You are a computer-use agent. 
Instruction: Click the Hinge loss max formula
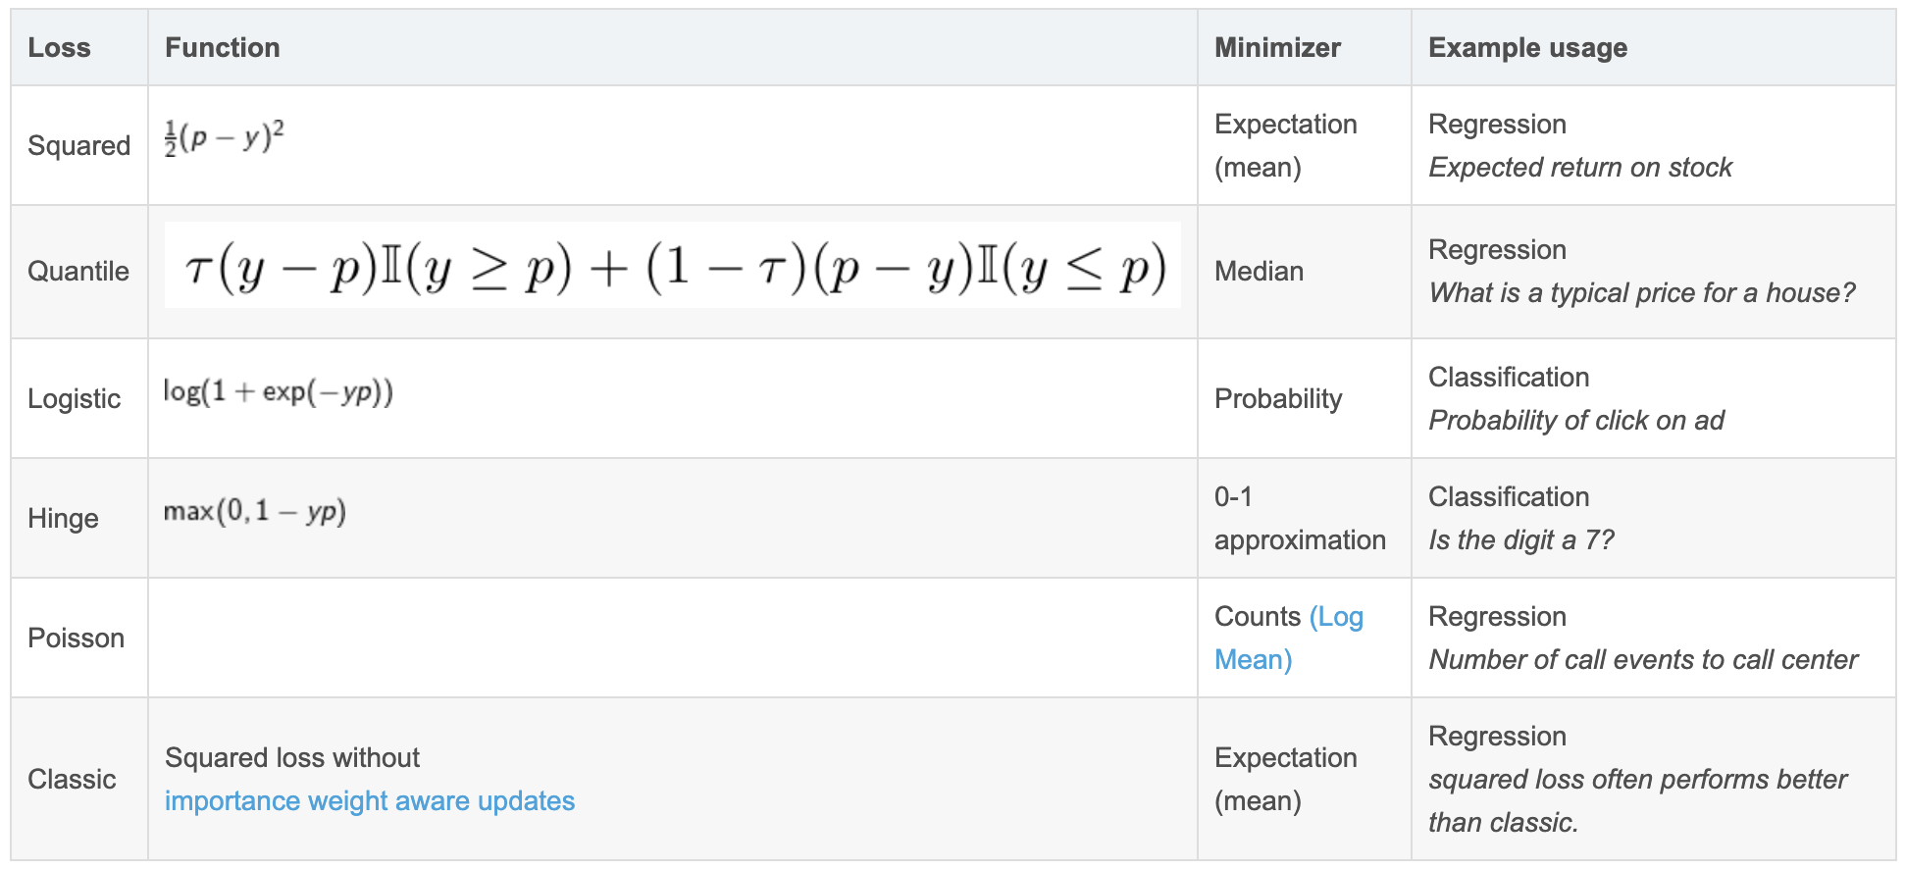pyautogui.click(x=254, y=511)
